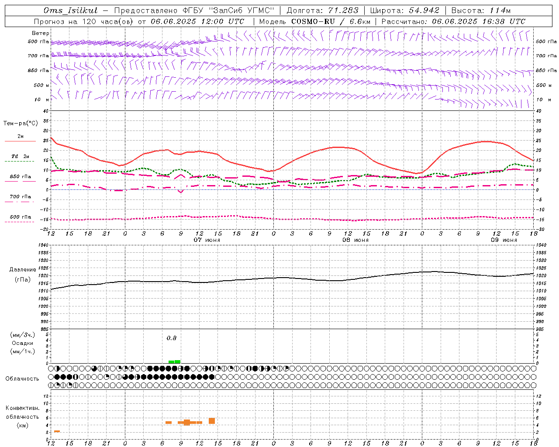Click the (км) unit label under convective cloudiness
This screenshot has height=447, width=559.
[x=23, y=425]
